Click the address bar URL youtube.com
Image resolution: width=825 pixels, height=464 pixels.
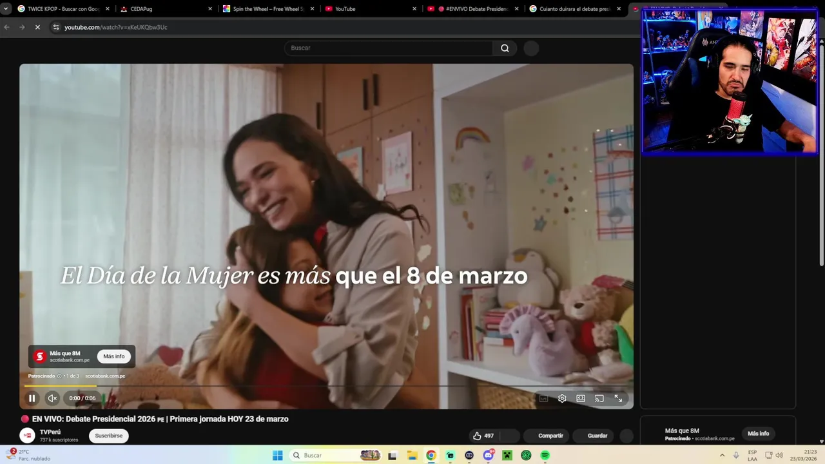pyautogui.click(x=116, y=27)
